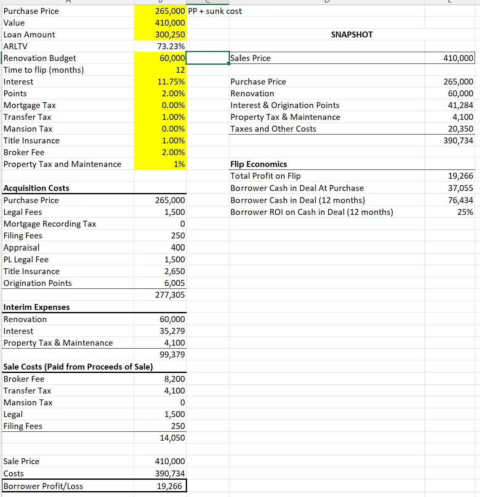Select the PL Legal Fee amount 1,500
Screen dimensions: 480x497
160,259
